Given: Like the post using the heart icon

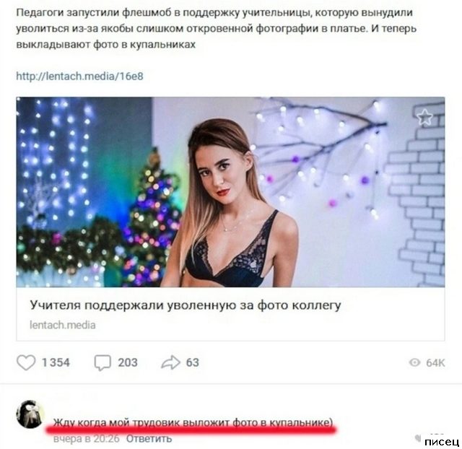Looking at the screenshot, I should (26, 362).
